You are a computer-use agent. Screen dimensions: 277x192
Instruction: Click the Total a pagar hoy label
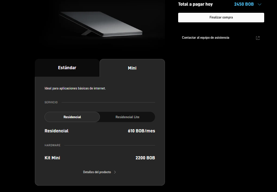tap(195, 4)
